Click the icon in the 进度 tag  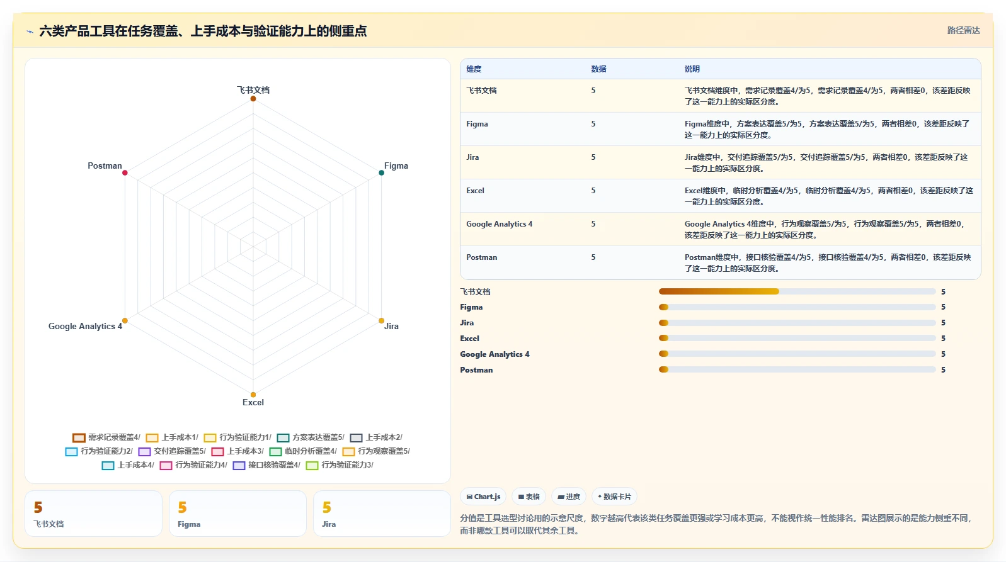pyautogui.click(x=561, y=497)
